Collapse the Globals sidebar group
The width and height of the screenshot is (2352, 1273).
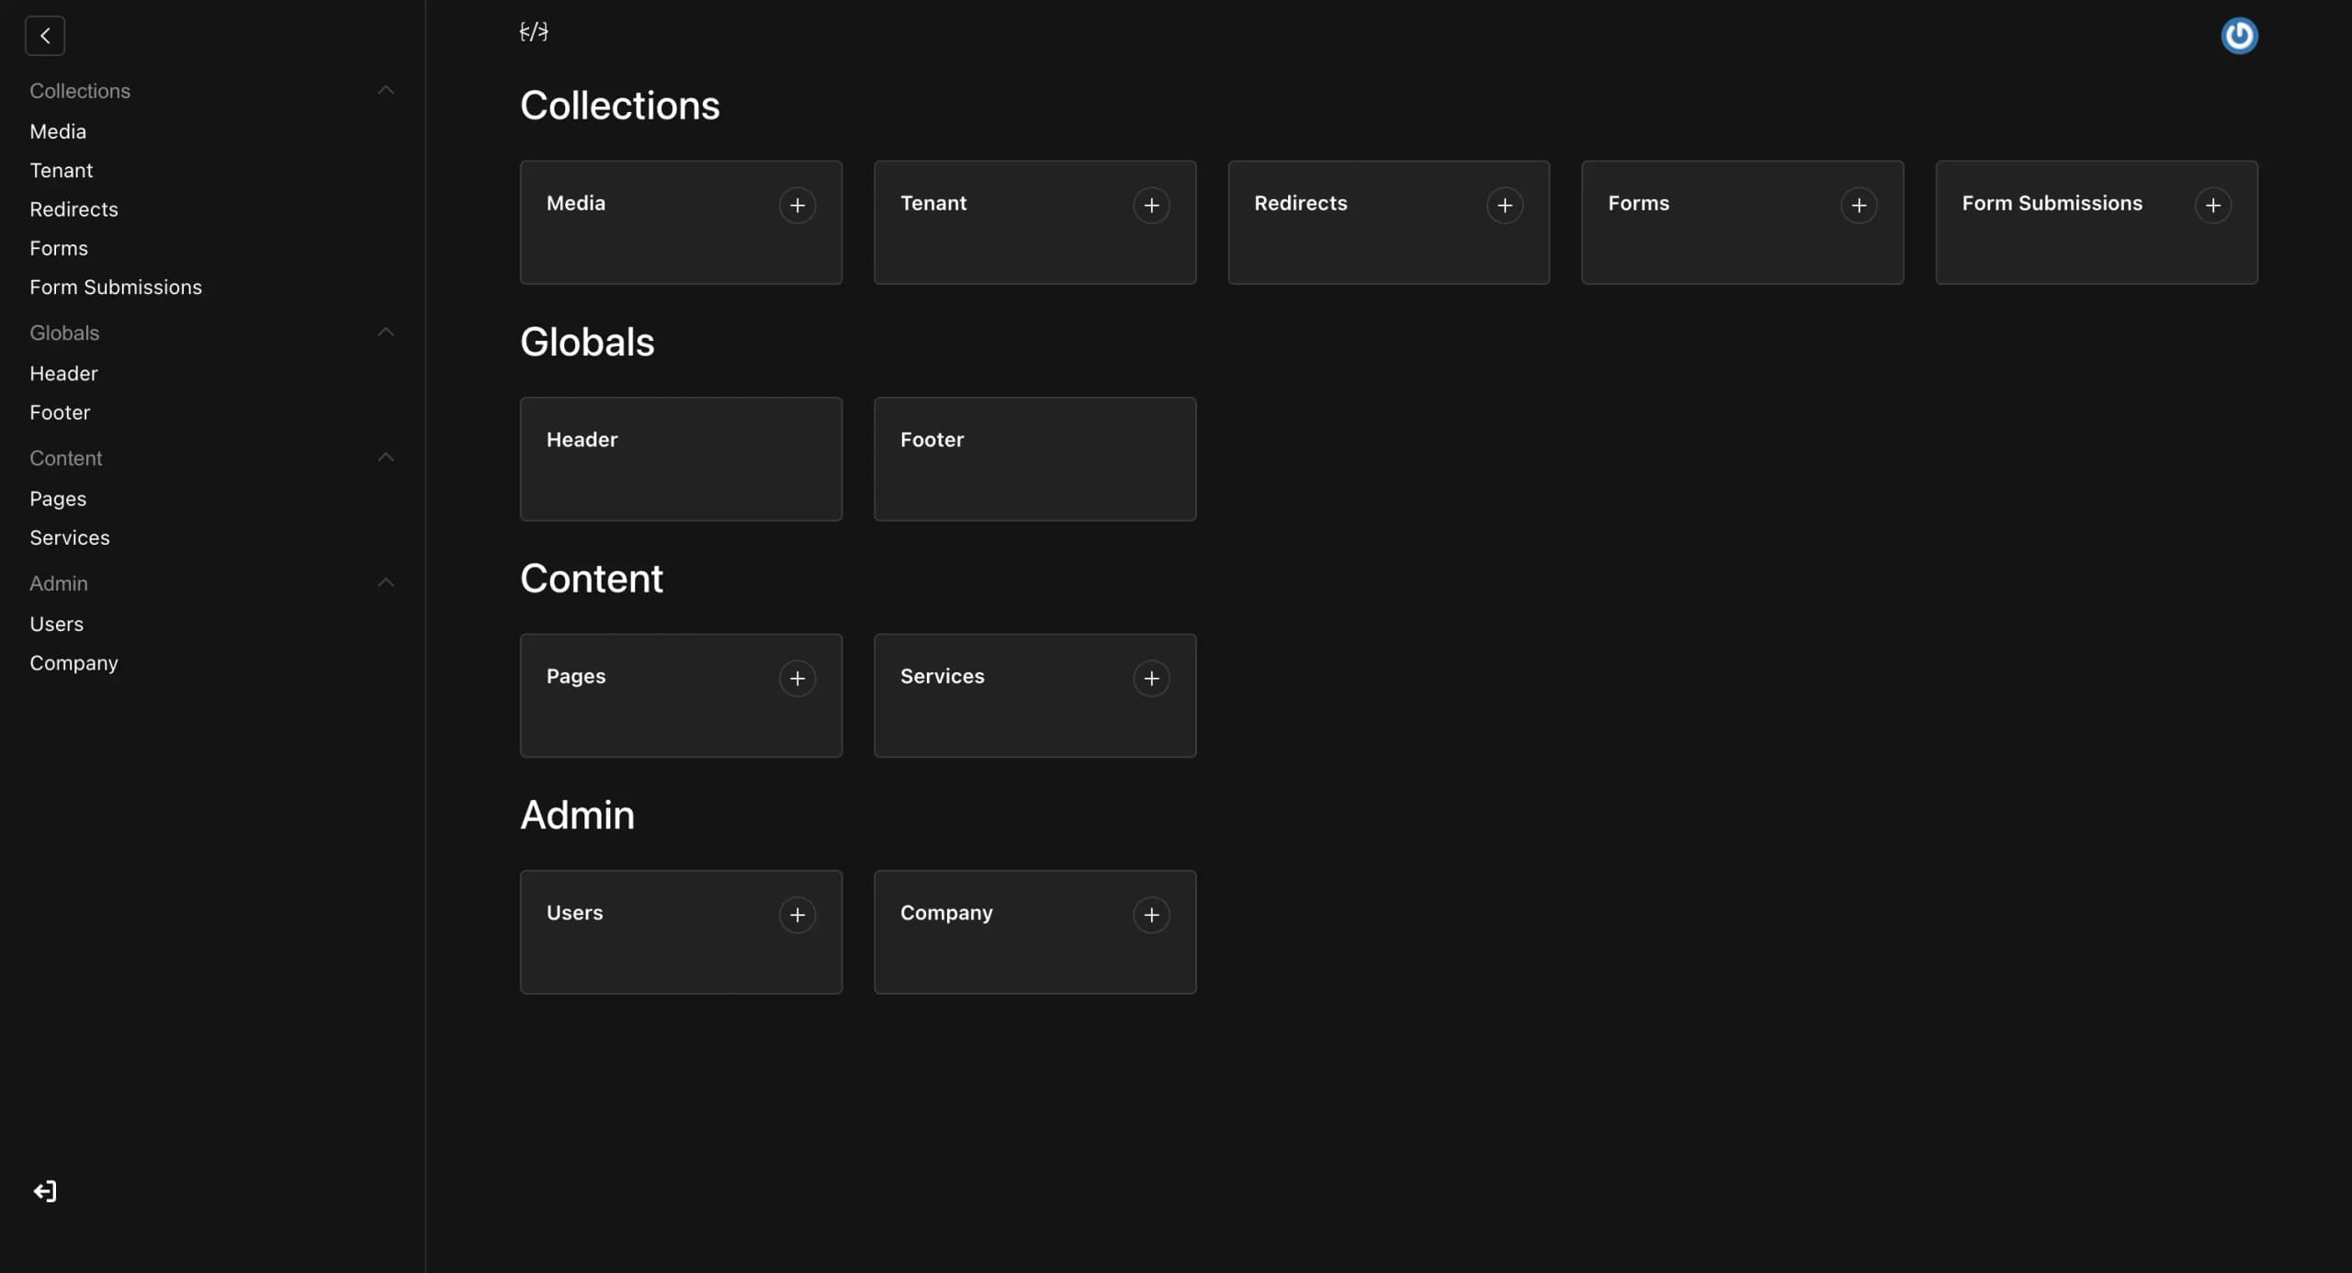[x=386, y=332]
